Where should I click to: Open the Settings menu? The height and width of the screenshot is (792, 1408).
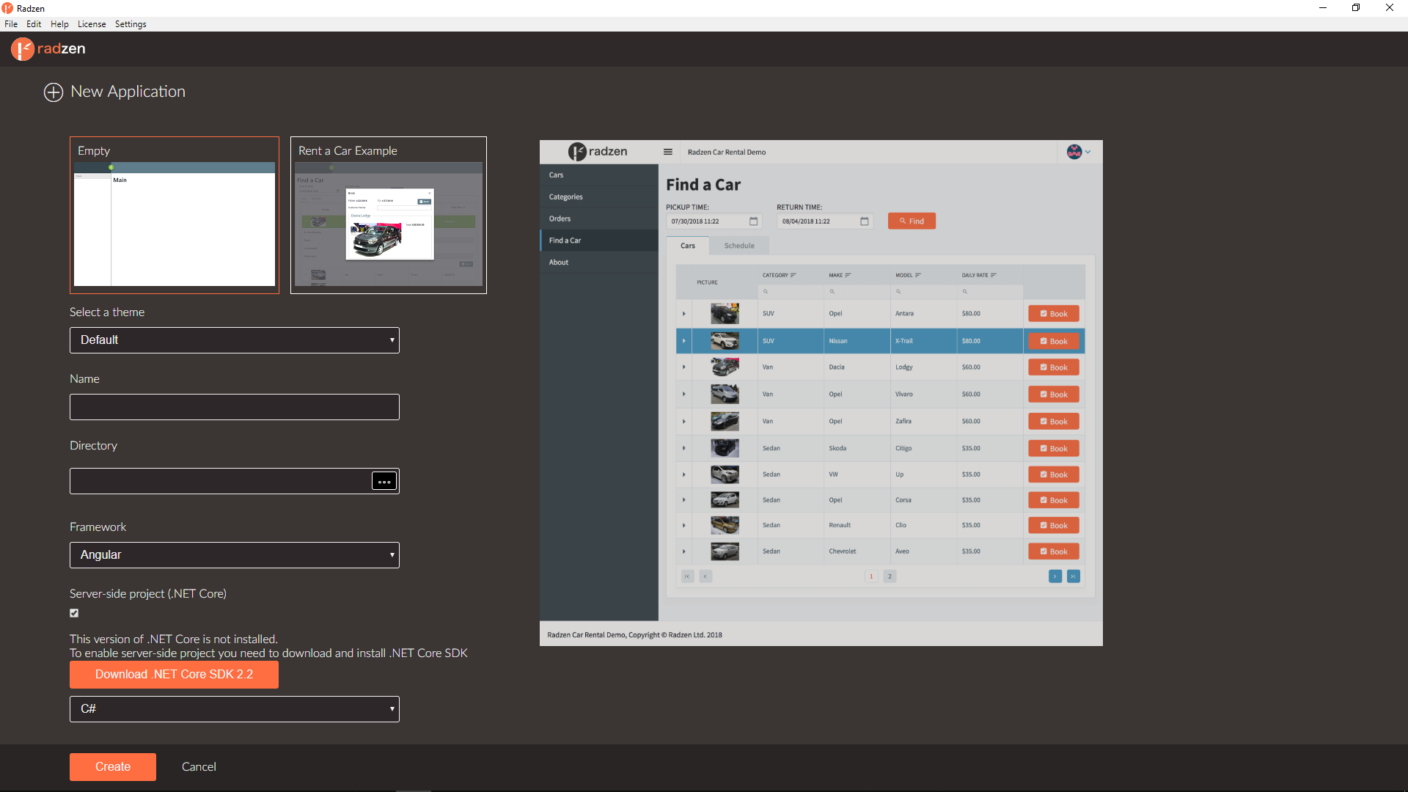coord(131,24)
